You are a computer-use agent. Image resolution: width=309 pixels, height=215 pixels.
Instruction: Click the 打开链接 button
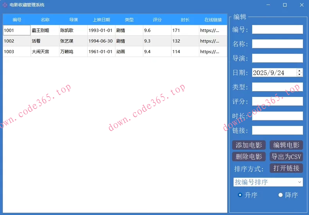coord(286,168)
